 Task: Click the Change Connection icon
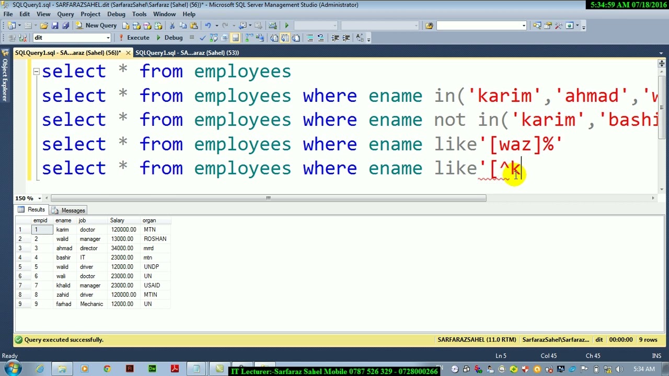tap(23, 38)
